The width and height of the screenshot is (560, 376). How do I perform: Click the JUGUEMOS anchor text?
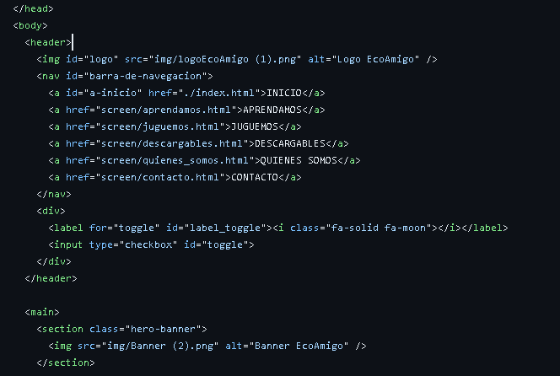tap(255, 126)
